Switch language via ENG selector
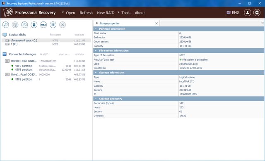This screenshot has height=161, width=265. (x=233, y=13)
